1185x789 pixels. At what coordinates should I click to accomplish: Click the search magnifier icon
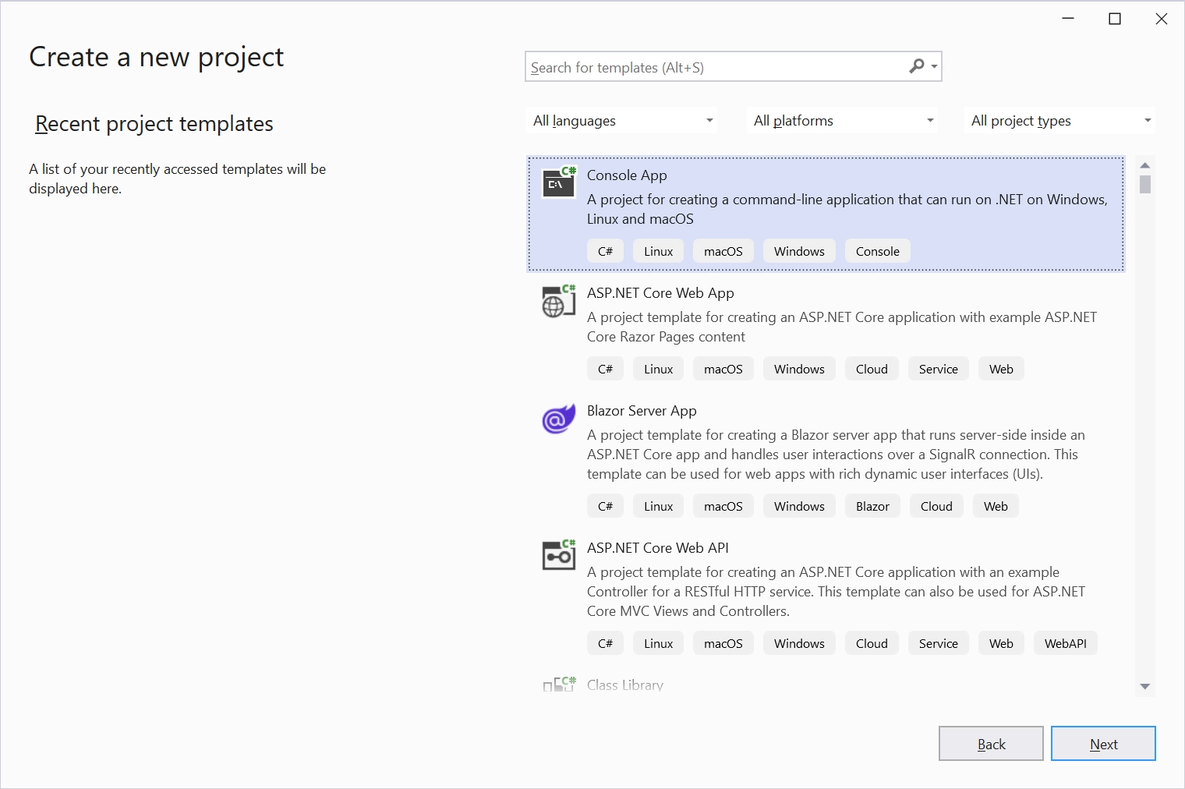pos(917,67)
